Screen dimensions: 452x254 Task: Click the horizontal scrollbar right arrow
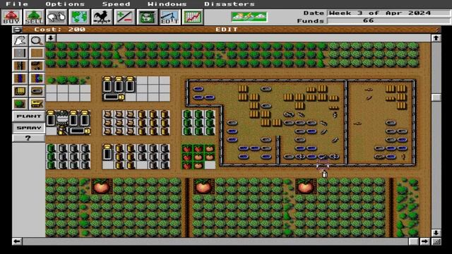click(424, 241)
